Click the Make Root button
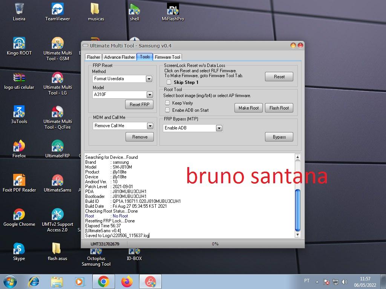Image resolution: width=386 pixels, height=289 pixels. (x=249, y=108)
